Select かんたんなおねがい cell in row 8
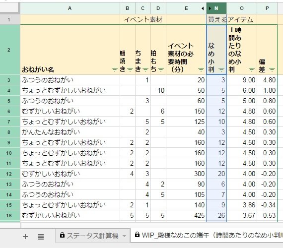 tap(70, 132)
